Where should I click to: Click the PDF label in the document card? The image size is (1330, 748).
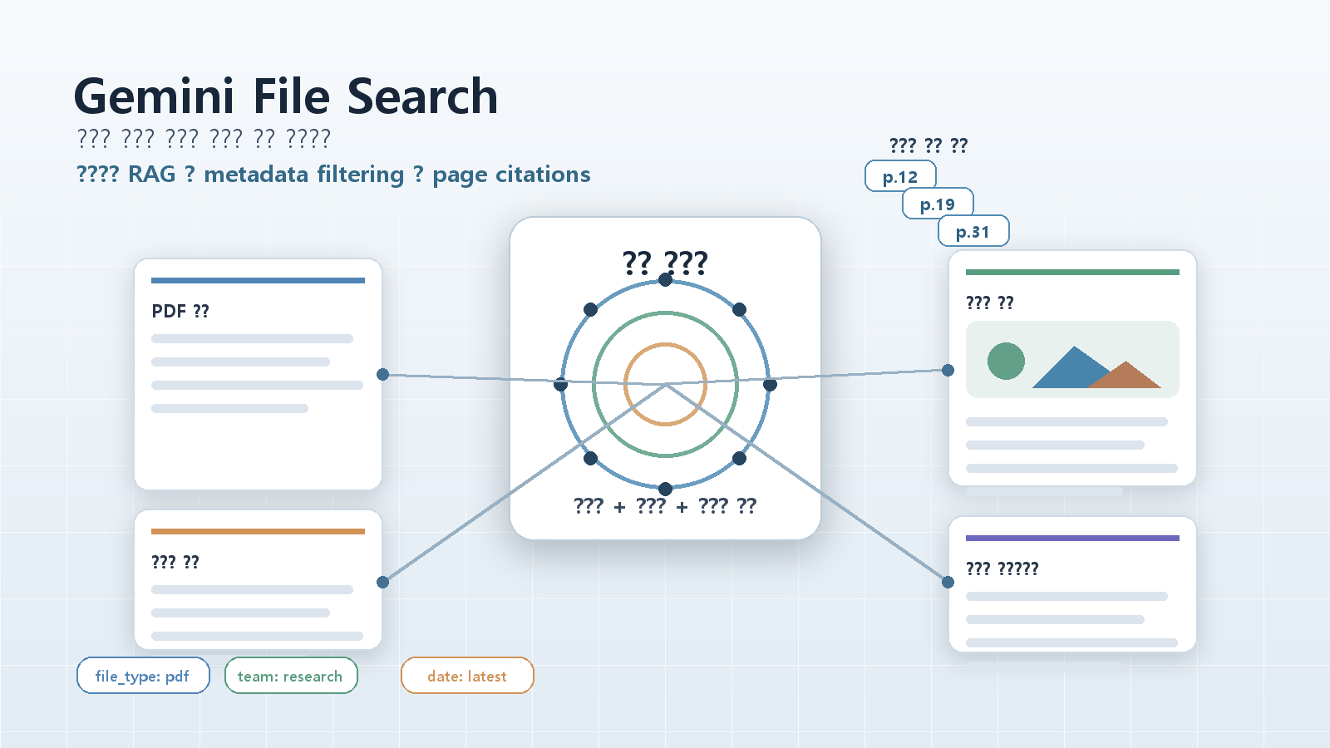[180, 311]
